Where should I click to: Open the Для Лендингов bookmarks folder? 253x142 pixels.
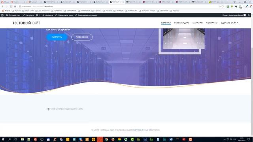pos(43,11)
